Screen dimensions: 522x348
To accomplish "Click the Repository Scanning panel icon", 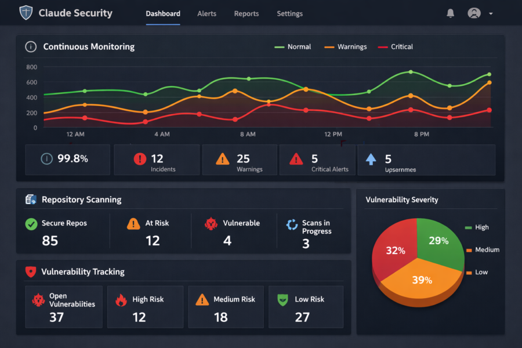I will coord(31,200).
